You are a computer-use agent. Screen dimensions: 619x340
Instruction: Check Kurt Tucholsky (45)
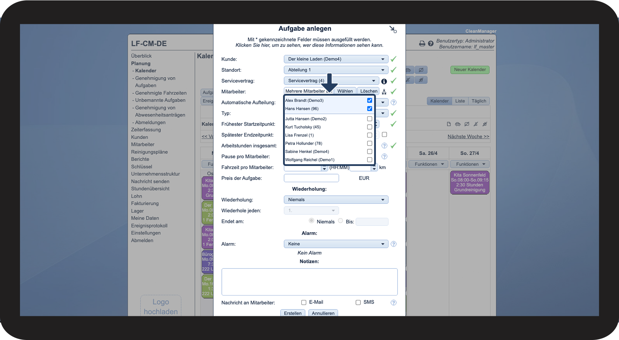[370, 127]
